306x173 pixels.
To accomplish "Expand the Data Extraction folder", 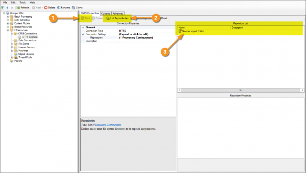I will [8, 20].
